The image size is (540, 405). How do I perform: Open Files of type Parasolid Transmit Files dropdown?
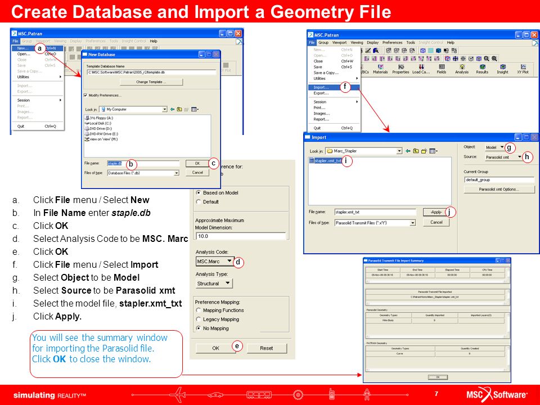[x=375, y=223]
